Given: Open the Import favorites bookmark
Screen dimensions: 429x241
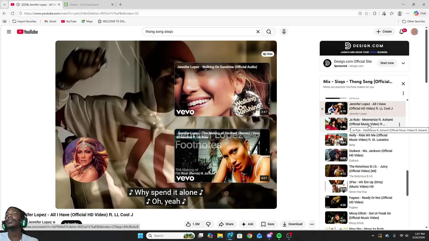Looking at the screenshot, I should [24, 21].
